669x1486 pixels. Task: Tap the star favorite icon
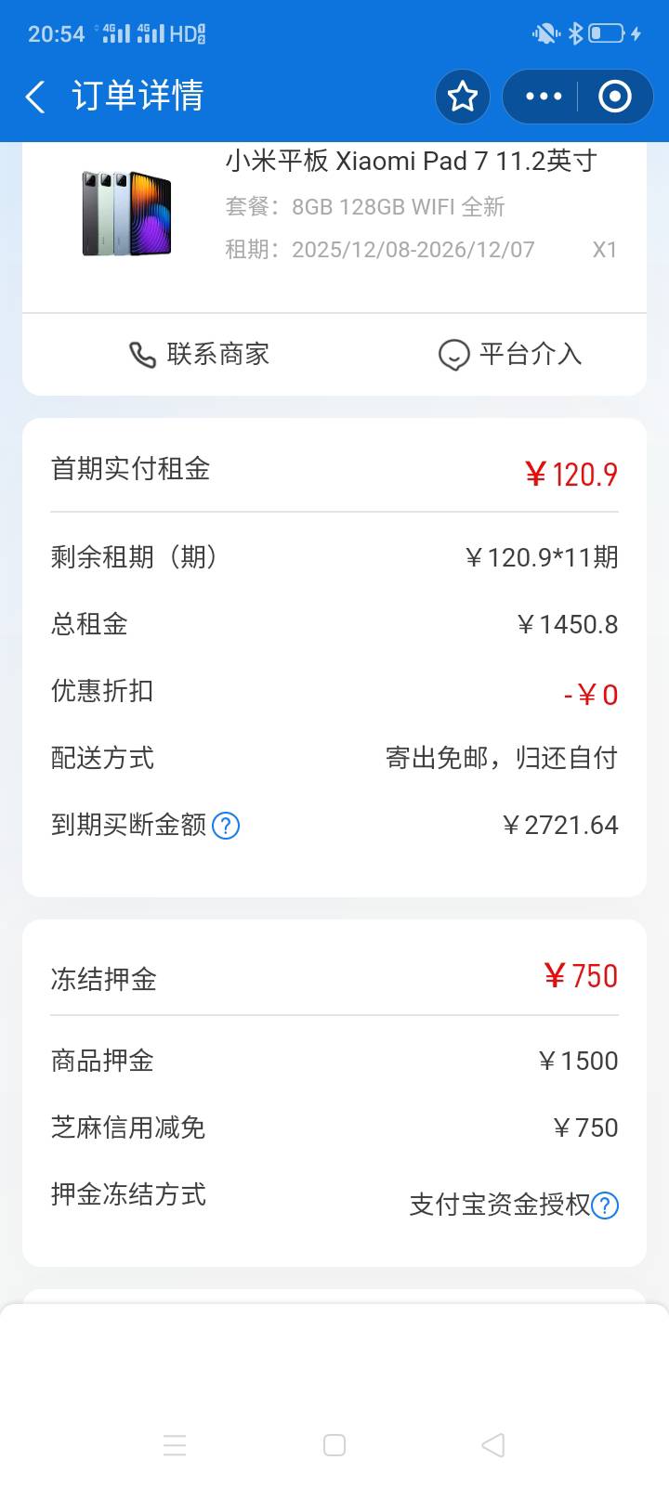click(x=463, y=97)
